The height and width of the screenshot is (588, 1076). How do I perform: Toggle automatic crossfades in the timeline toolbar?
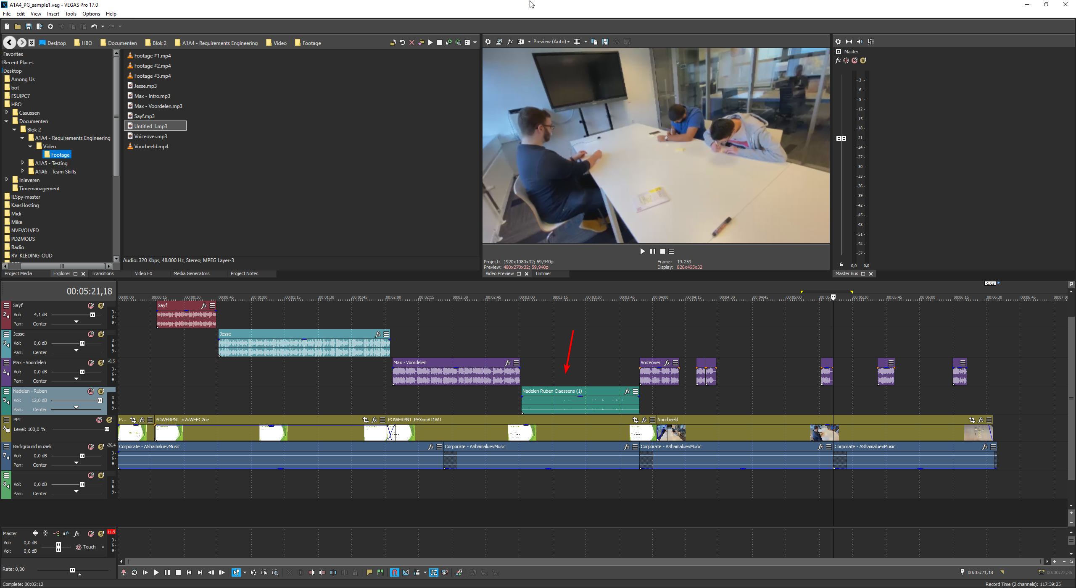tap(405, 572)
